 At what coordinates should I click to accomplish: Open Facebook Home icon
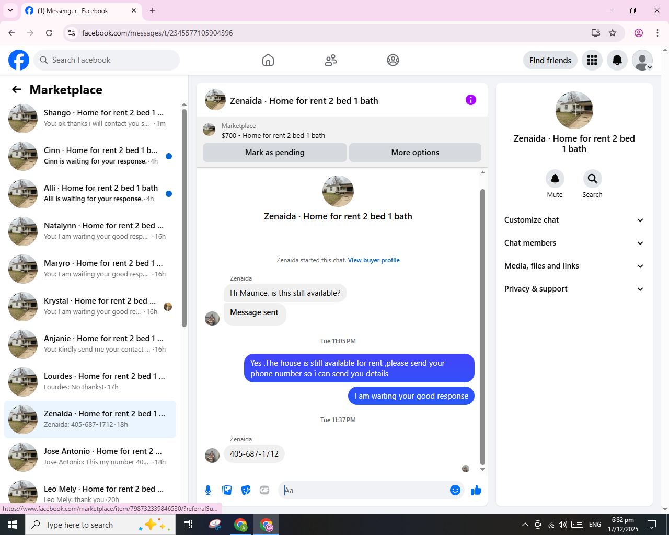pyautogui.click(x=268, y=60)
